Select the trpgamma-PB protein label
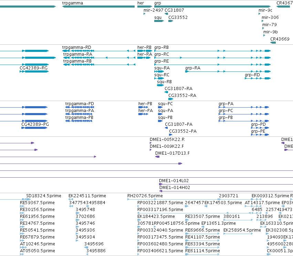The height and width of the screenshot is (256, 293). point(79,118)
